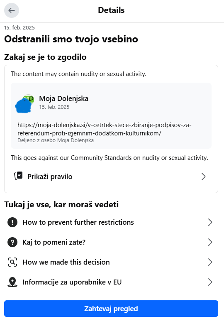
Task: Click the question mark icon
Action: click(12, 242)
